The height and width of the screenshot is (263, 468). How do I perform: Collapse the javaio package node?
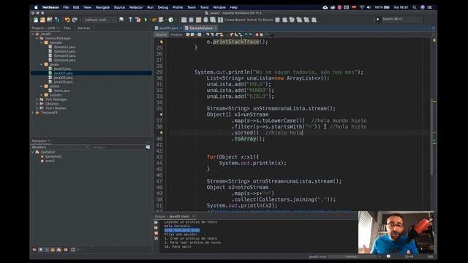point(42,64)
